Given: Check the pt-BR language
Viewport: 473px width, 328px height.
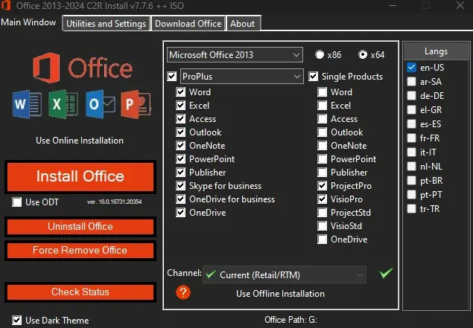Looking at the screenshot, I should 411,181.
